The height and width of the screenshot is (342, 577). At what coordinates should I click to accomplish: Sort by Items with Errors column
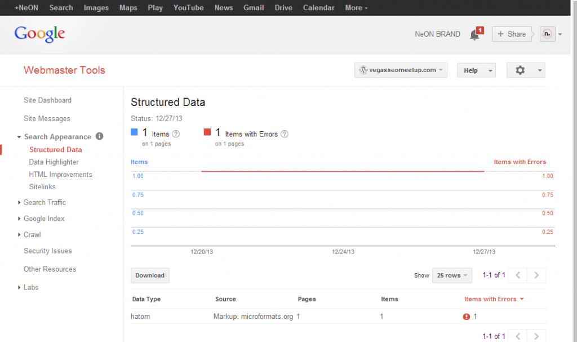tap(494, 299)
